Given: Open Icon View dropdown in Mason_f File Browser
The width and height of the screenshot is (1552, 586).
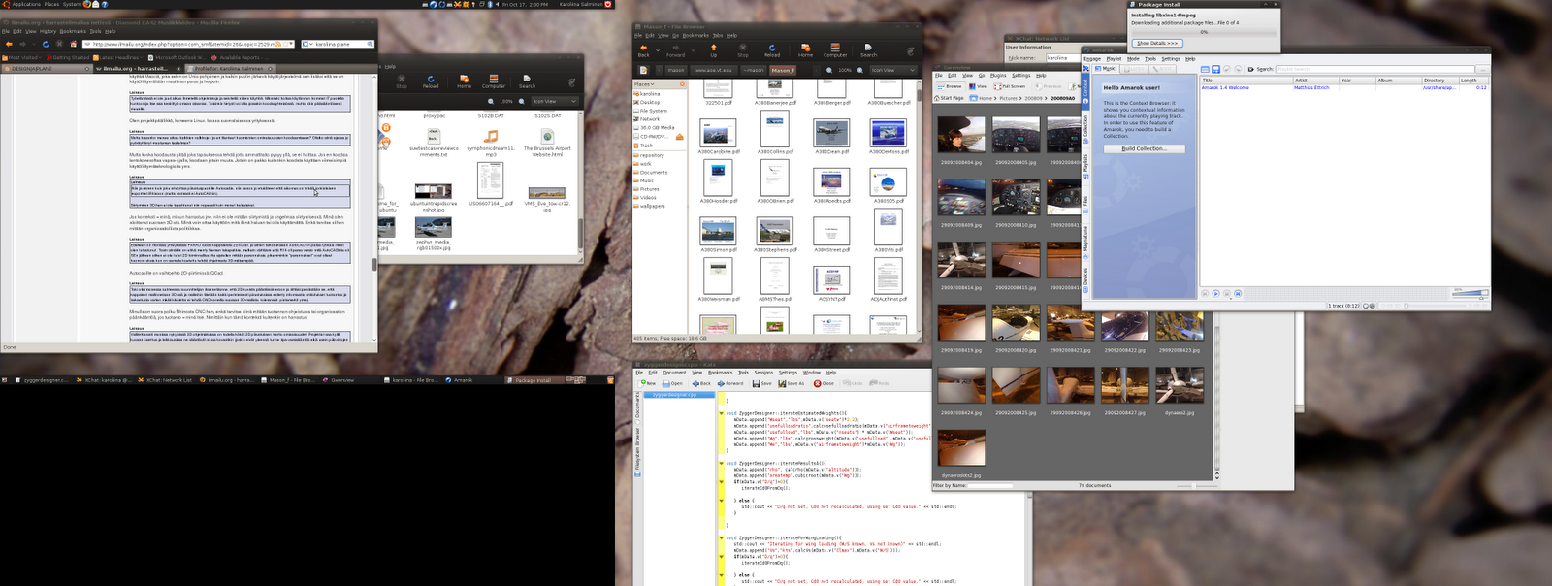Looking at the screenshot, I should pos(892,70).
